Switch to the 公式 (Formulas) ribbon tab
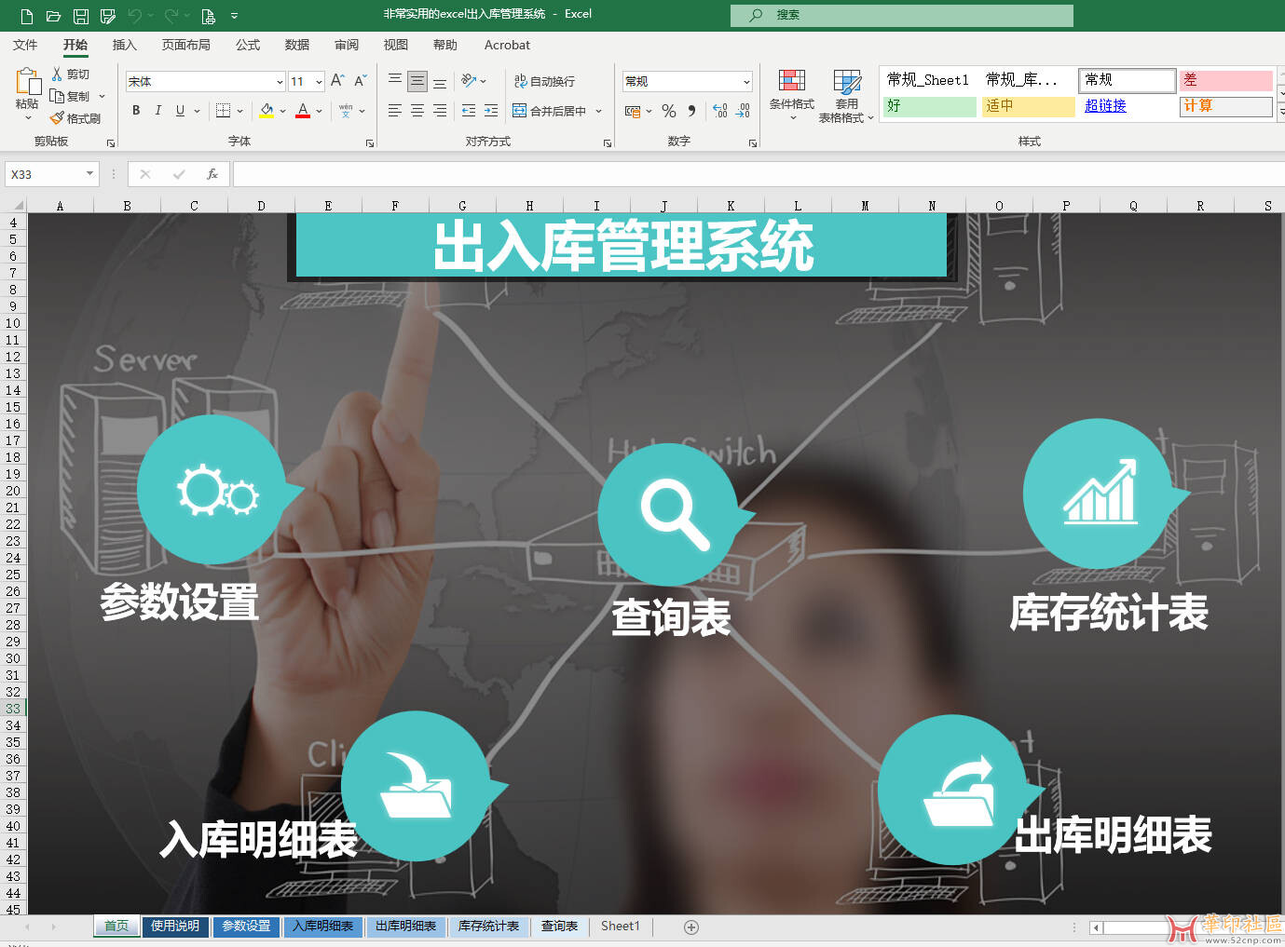Image resolution: width=1285 pixels, height=947 pixels. 247,45
